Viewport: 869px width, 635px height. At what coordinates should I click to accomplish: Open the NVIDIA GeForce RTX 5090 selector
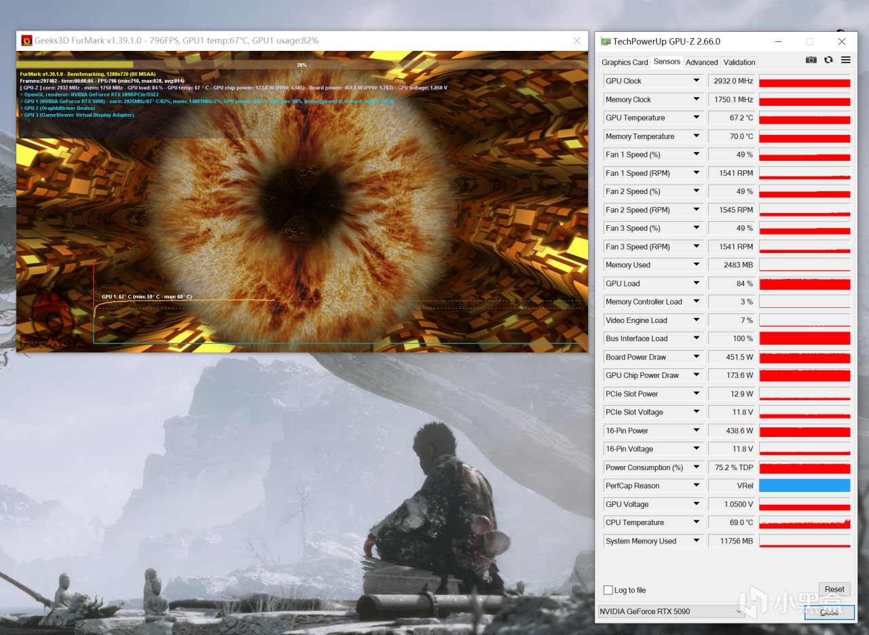[671, 611]
